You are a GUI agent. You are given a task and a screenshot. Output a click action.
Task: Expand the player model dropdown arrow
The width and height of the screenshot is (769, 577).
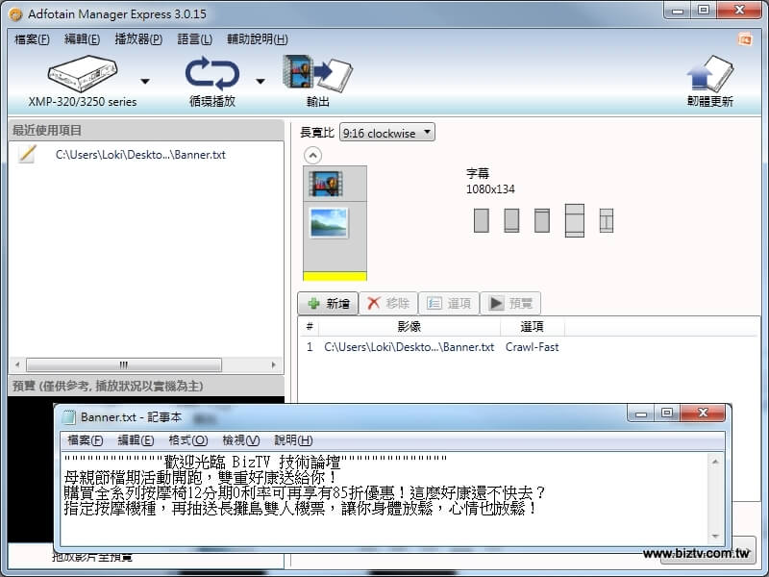point(145,82)
